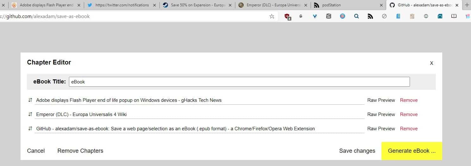
Task: Remove the Emperor (DLC) chapter
Action: click(409, 114)
